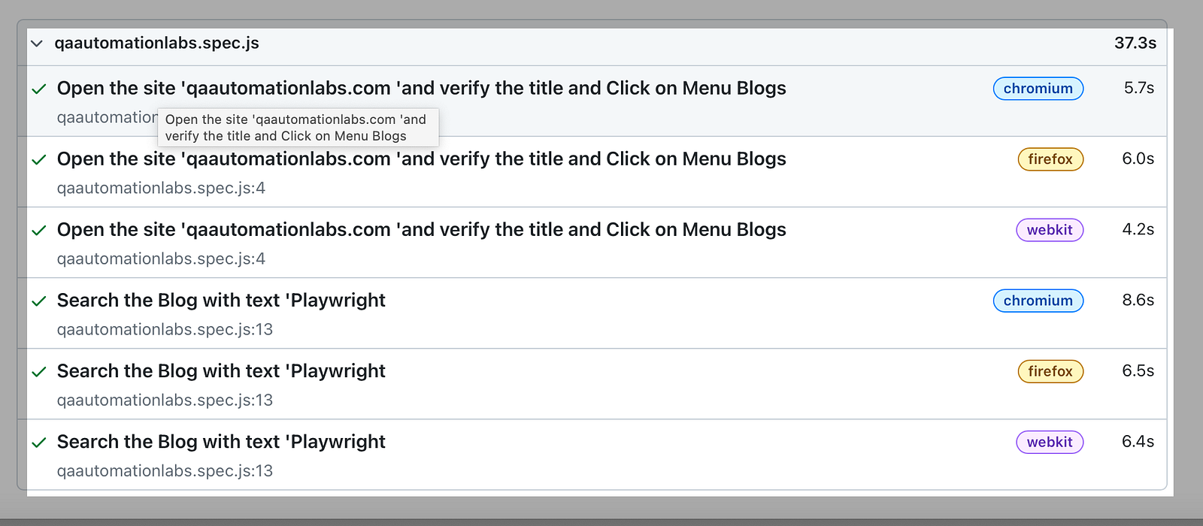
Task: Select chromium badge on the 5.7s test
Action: pyautogui.click(x=1038, y=89)
